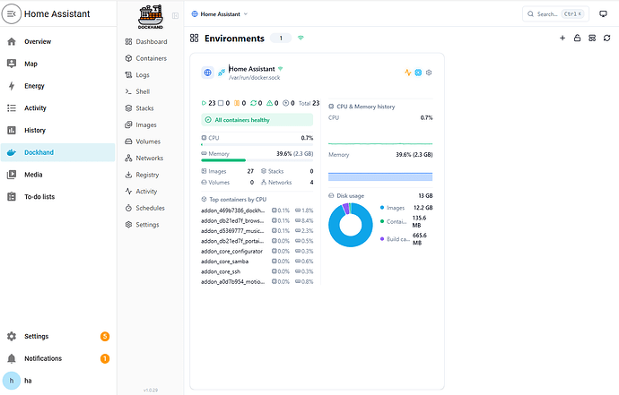619x395 pixels.
Task: Click the Images count 27
Action: click(x=250, y=171)
